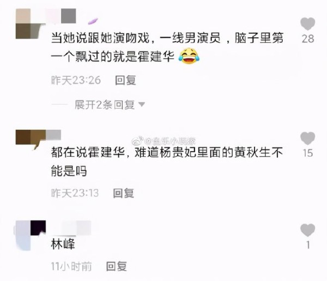Like the comment mentioning 黄秋生
This screenshot has height=281, width=327.
307,138
